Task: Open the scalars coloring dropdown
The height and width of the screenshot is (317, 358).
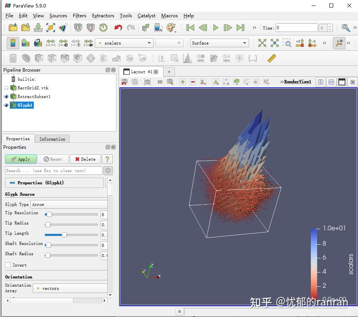Action: point(124,43)
